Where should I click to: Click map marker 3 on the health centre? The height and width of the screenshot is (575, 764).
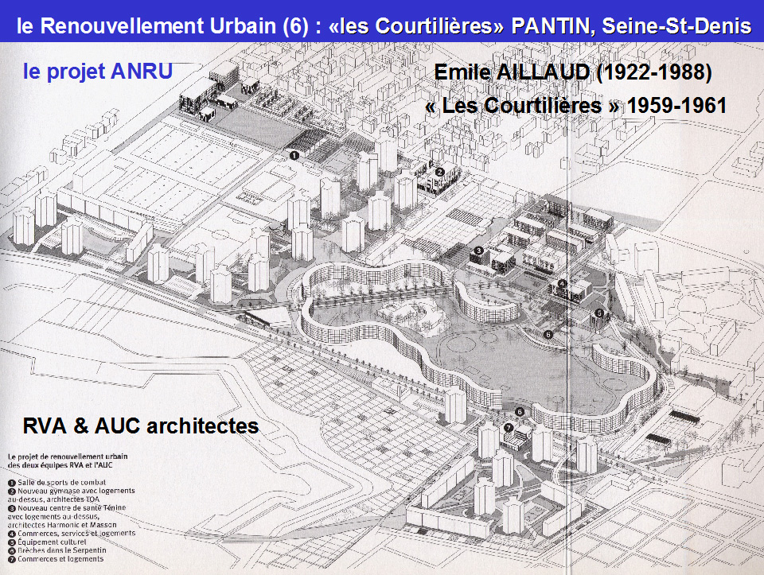[x=478, y=251]
